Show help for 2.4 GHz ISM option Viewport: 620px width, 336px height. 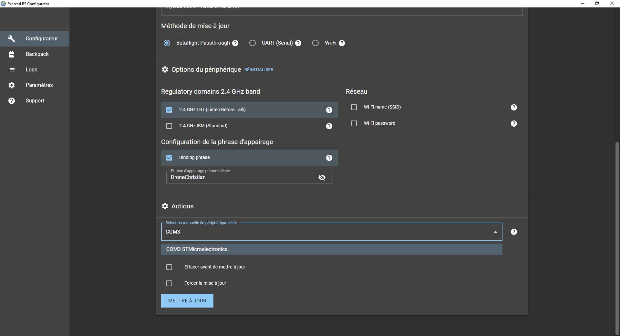click(329, 126)
